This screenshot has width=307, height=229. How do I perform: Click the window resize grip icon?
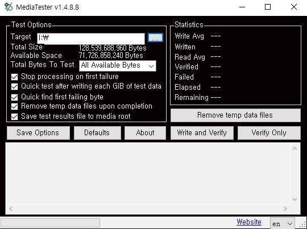[303, 224]
